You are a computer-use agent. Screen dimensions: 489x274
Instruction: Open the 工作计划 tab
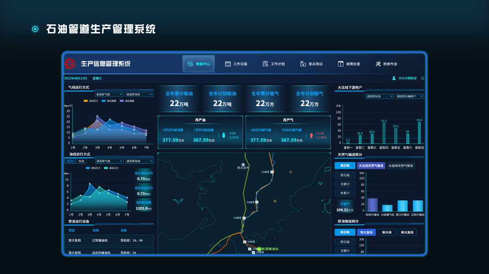coord(274,63)
